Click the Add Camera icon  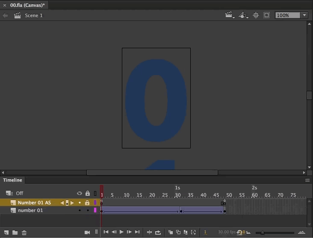point(87,232)
